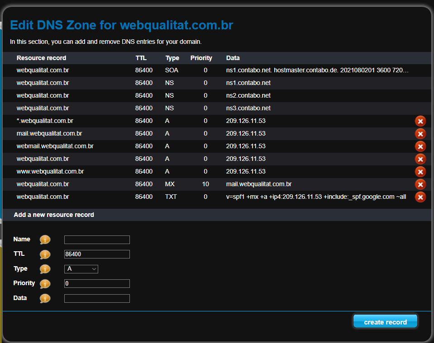The height and width of the screenshot is (343, 434).
Task: Delete the *.webqualitat.com.br A record
Action: [x=420, y=121]
